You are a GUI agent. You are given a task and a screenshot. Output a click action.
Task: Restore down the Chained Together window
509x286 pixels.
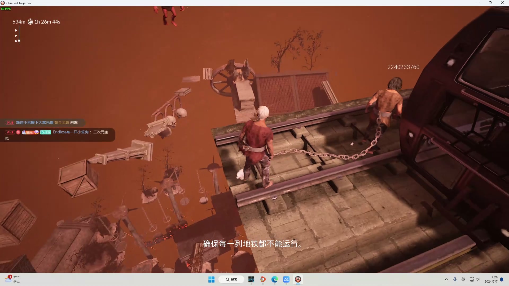pos(490,3)
